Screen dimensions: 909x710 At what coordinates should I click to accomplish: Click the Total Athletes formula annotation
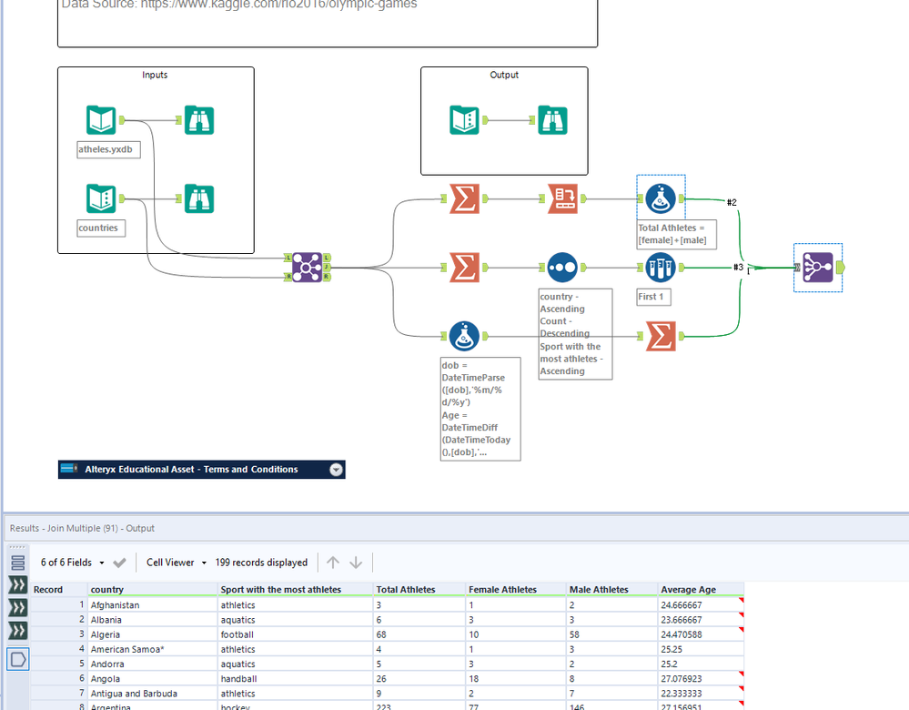(677, 234)
